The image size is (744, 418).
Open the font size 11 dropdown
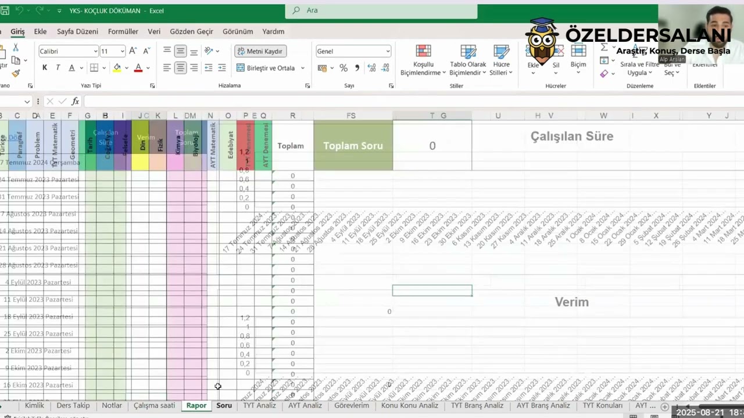point(121,51)
